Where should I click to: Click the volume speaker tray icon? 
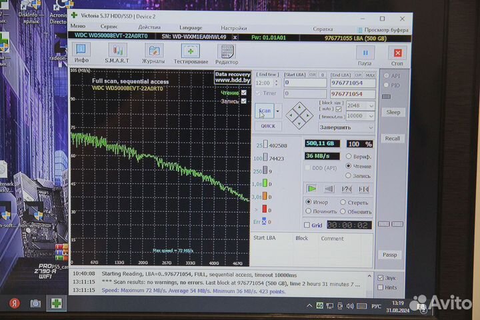click(x=350, y=306)
